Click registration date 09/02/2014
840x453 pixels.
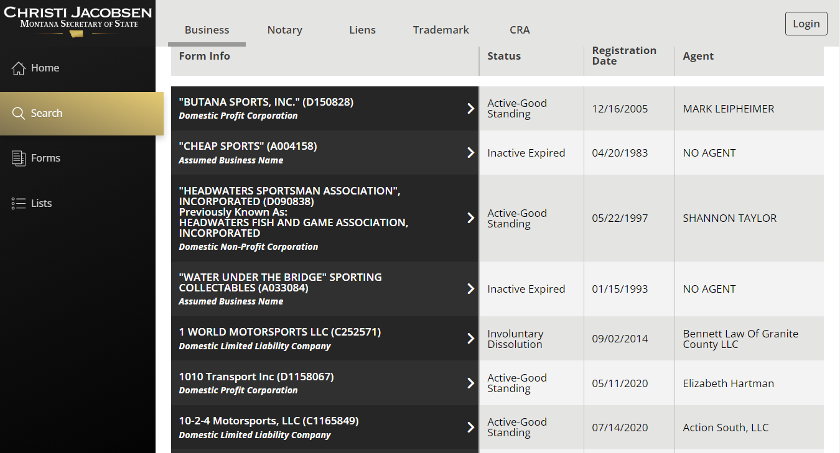(x=620, y=339)
